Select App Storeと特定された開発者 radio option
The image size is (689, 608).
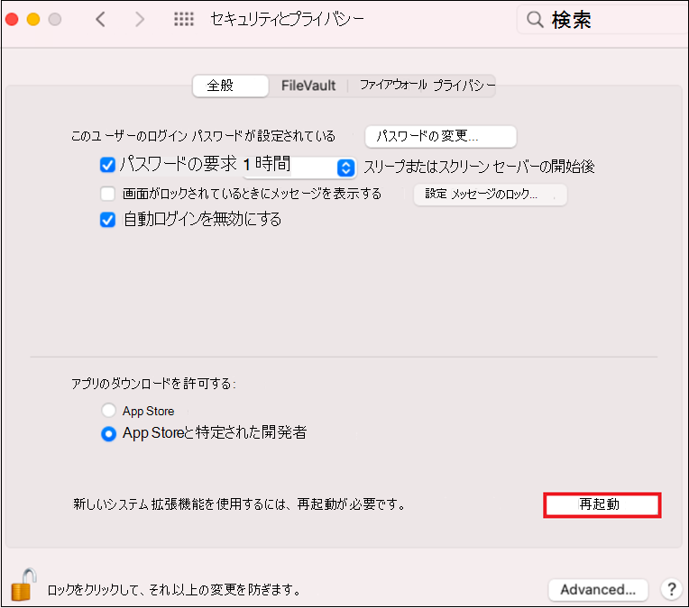[108, 434]
